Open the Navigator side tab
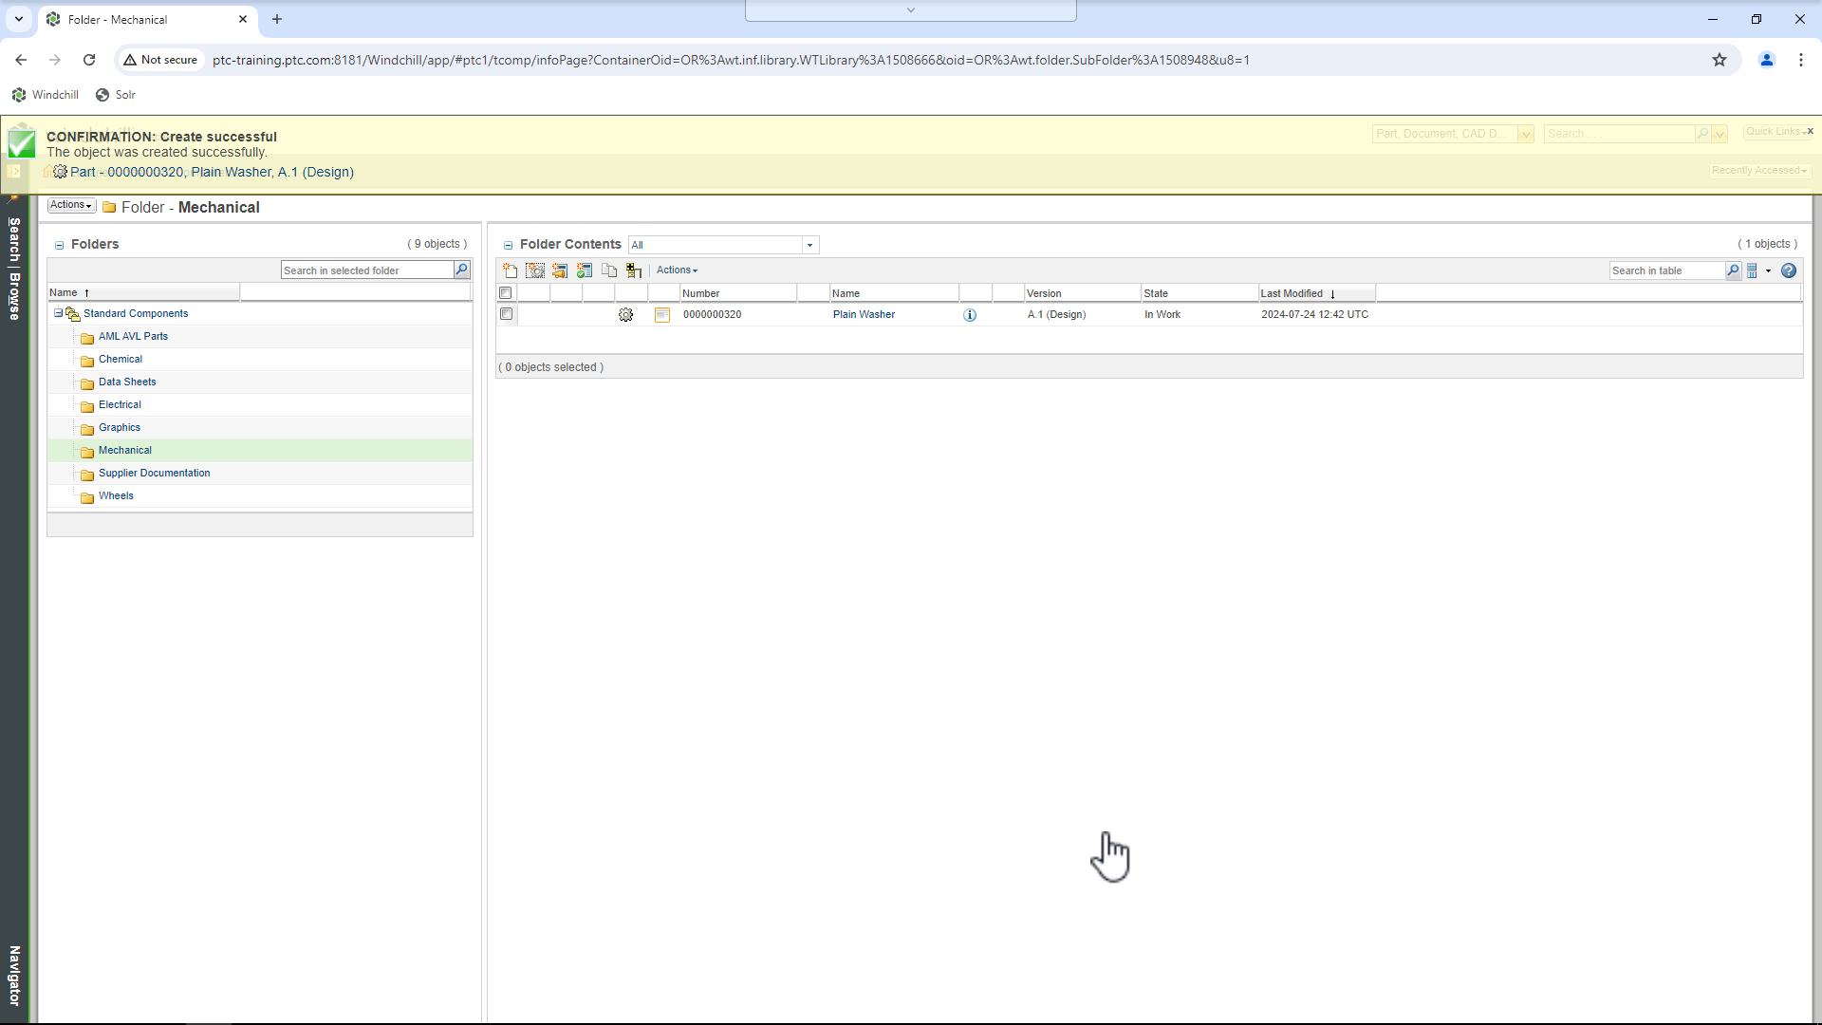The height and width of the screenshot is (1025, 1822). click(14, 976)
